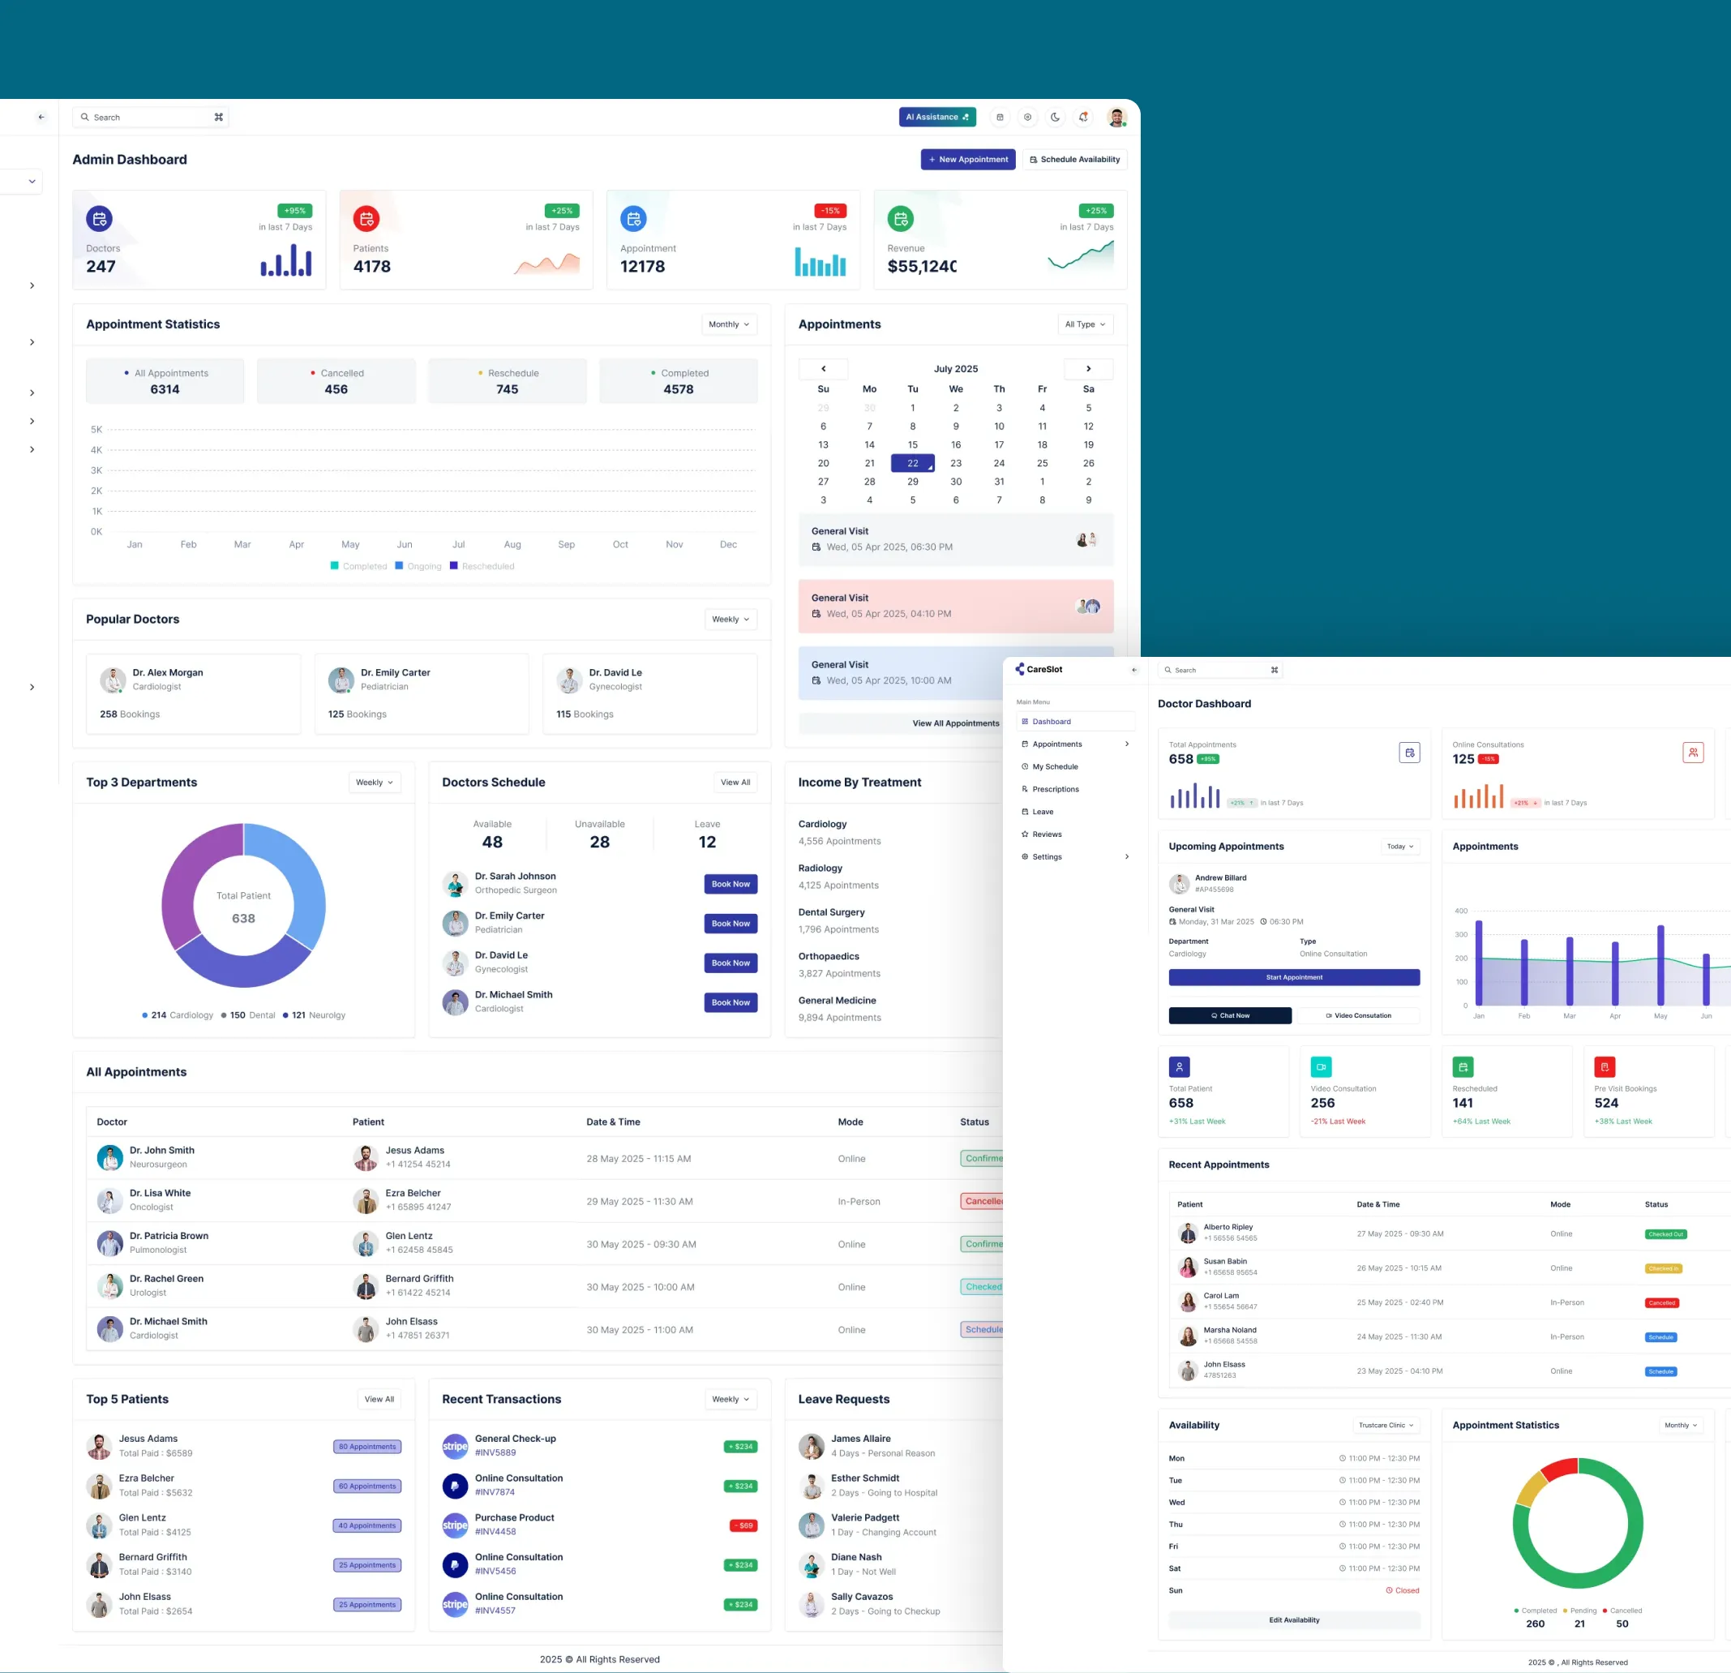Click the calendar icon in admin header

1000,117
